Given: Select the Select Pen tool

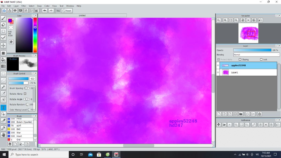Looking at the screenshot, I should [x=3, y=93].
